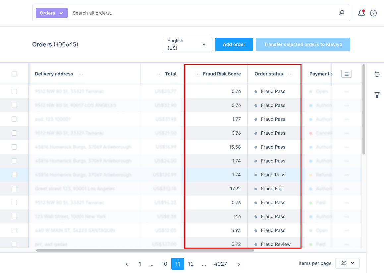This screenshot has height=273, width=384.
Task: Open the filter funnel icon
Action: pyautogui.click(x=377, y=95)
